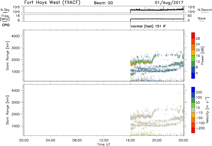Select the 'normal (fast) 151 IF' text
Viewport: 212px width, 146px height.
(148, 26)
